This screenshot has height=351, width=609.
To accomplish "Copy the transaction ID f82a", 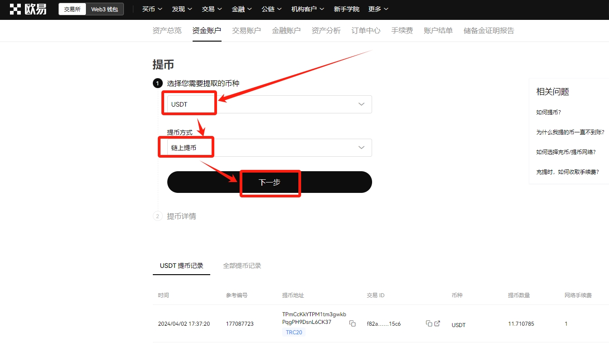I will 429,324.
